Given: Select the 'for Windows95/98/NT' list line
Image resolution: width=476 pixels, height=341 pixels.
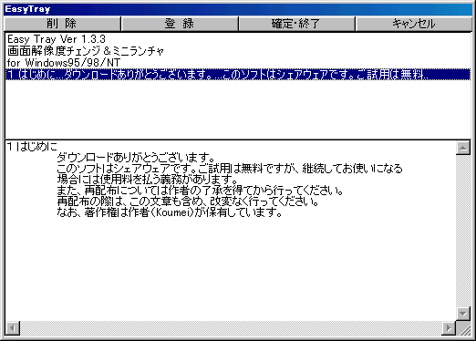Looking at the screenshot, I should [64, 63].
